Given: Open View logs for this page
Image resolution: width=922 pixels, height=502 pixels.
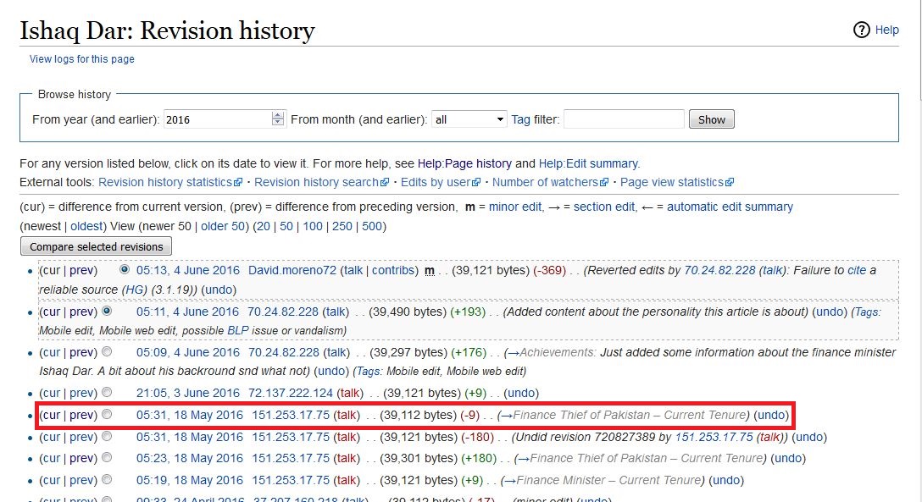Looking at the screenshot, I should (x=82, y=59).
